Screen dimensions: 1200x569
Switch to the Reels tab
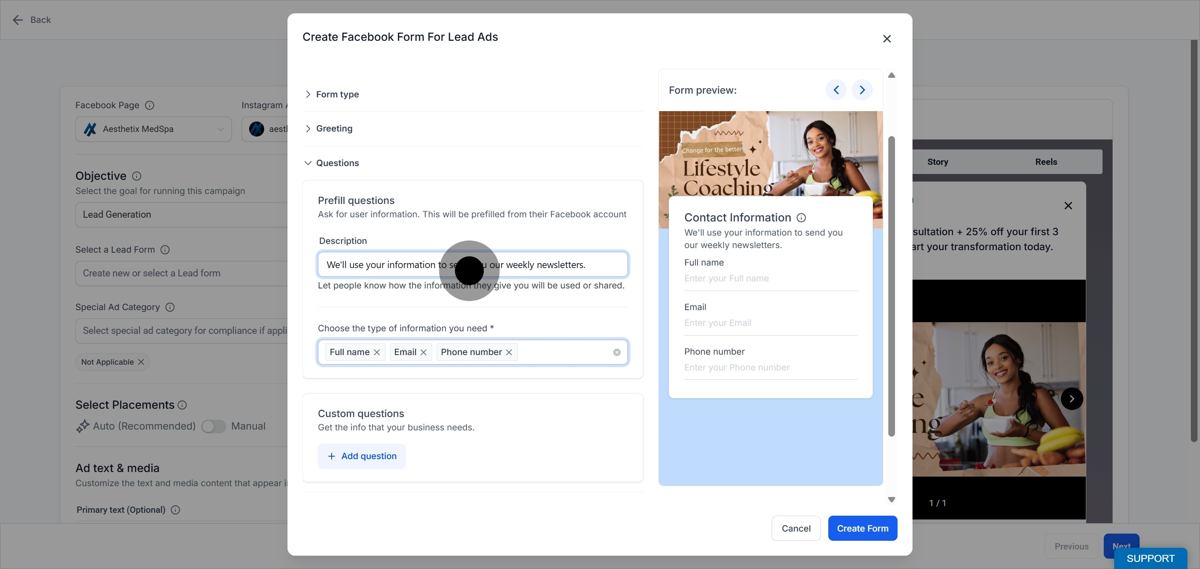pyautogui.click(x=1046, y=162)
